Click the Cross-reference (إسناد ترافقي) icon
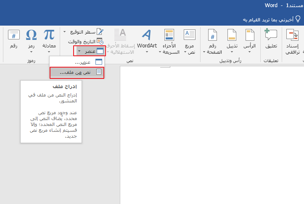The height and width of the screenshot is (204, 304). click(x=292, y=35)
